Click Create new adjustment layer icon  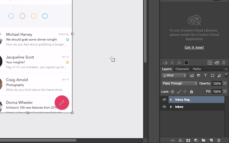[x=196, y=140]
